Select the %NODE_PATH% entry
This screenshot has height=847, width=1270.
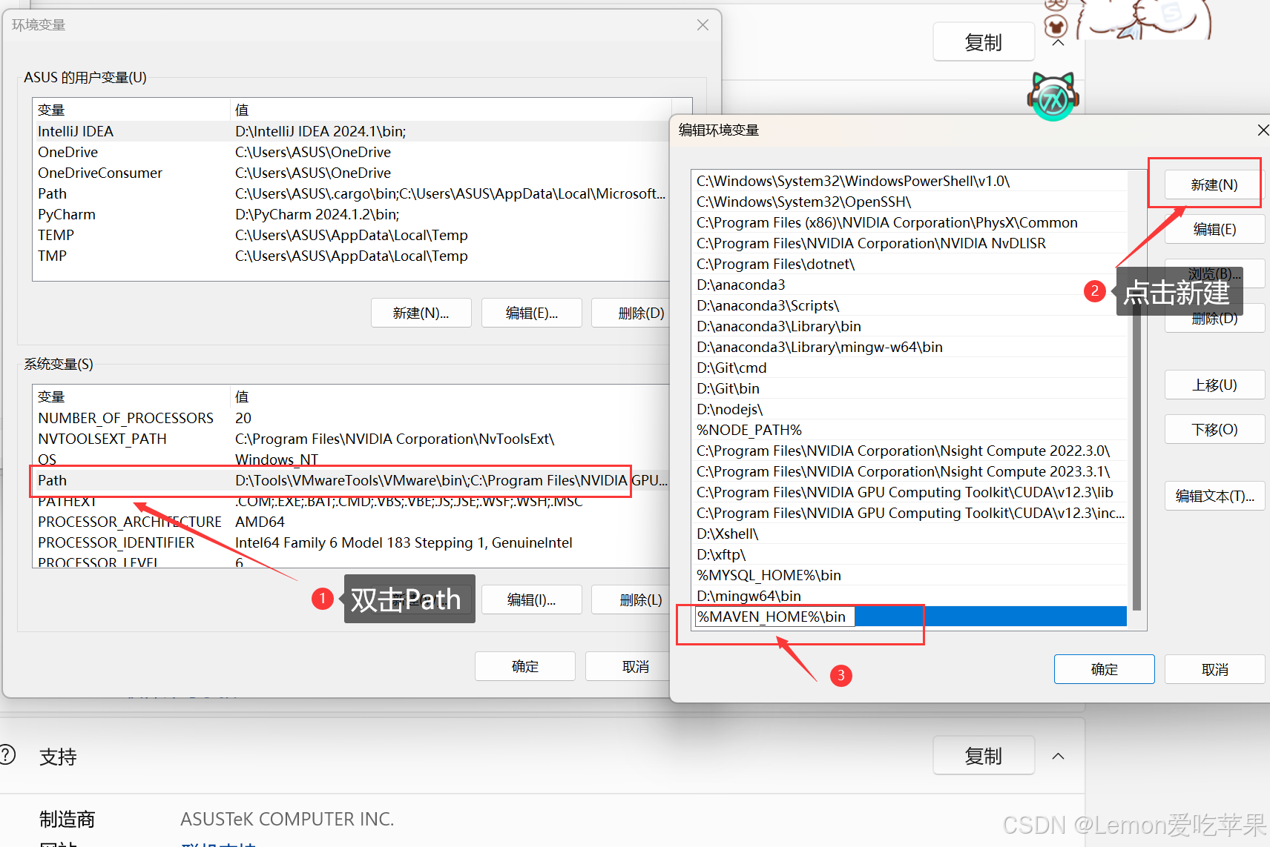click(x=909, y=430)
